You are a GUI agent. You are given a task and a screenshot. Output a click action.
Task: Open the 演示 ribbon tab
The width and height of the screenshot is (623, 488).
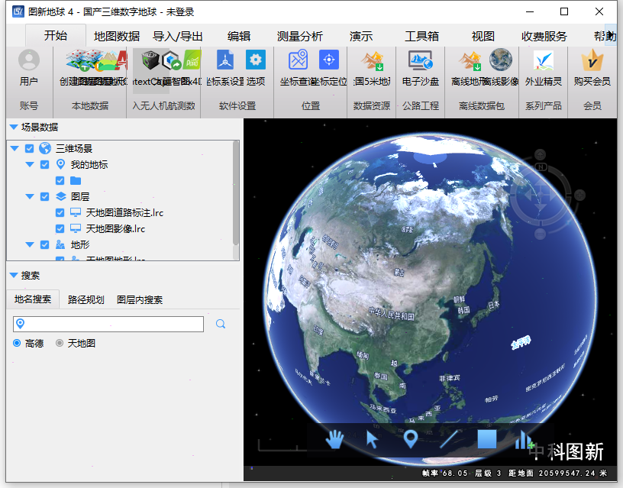[361, 36]
